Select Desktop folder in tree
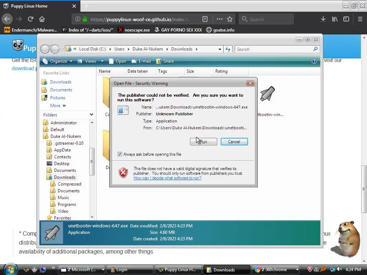 [62, 164]
